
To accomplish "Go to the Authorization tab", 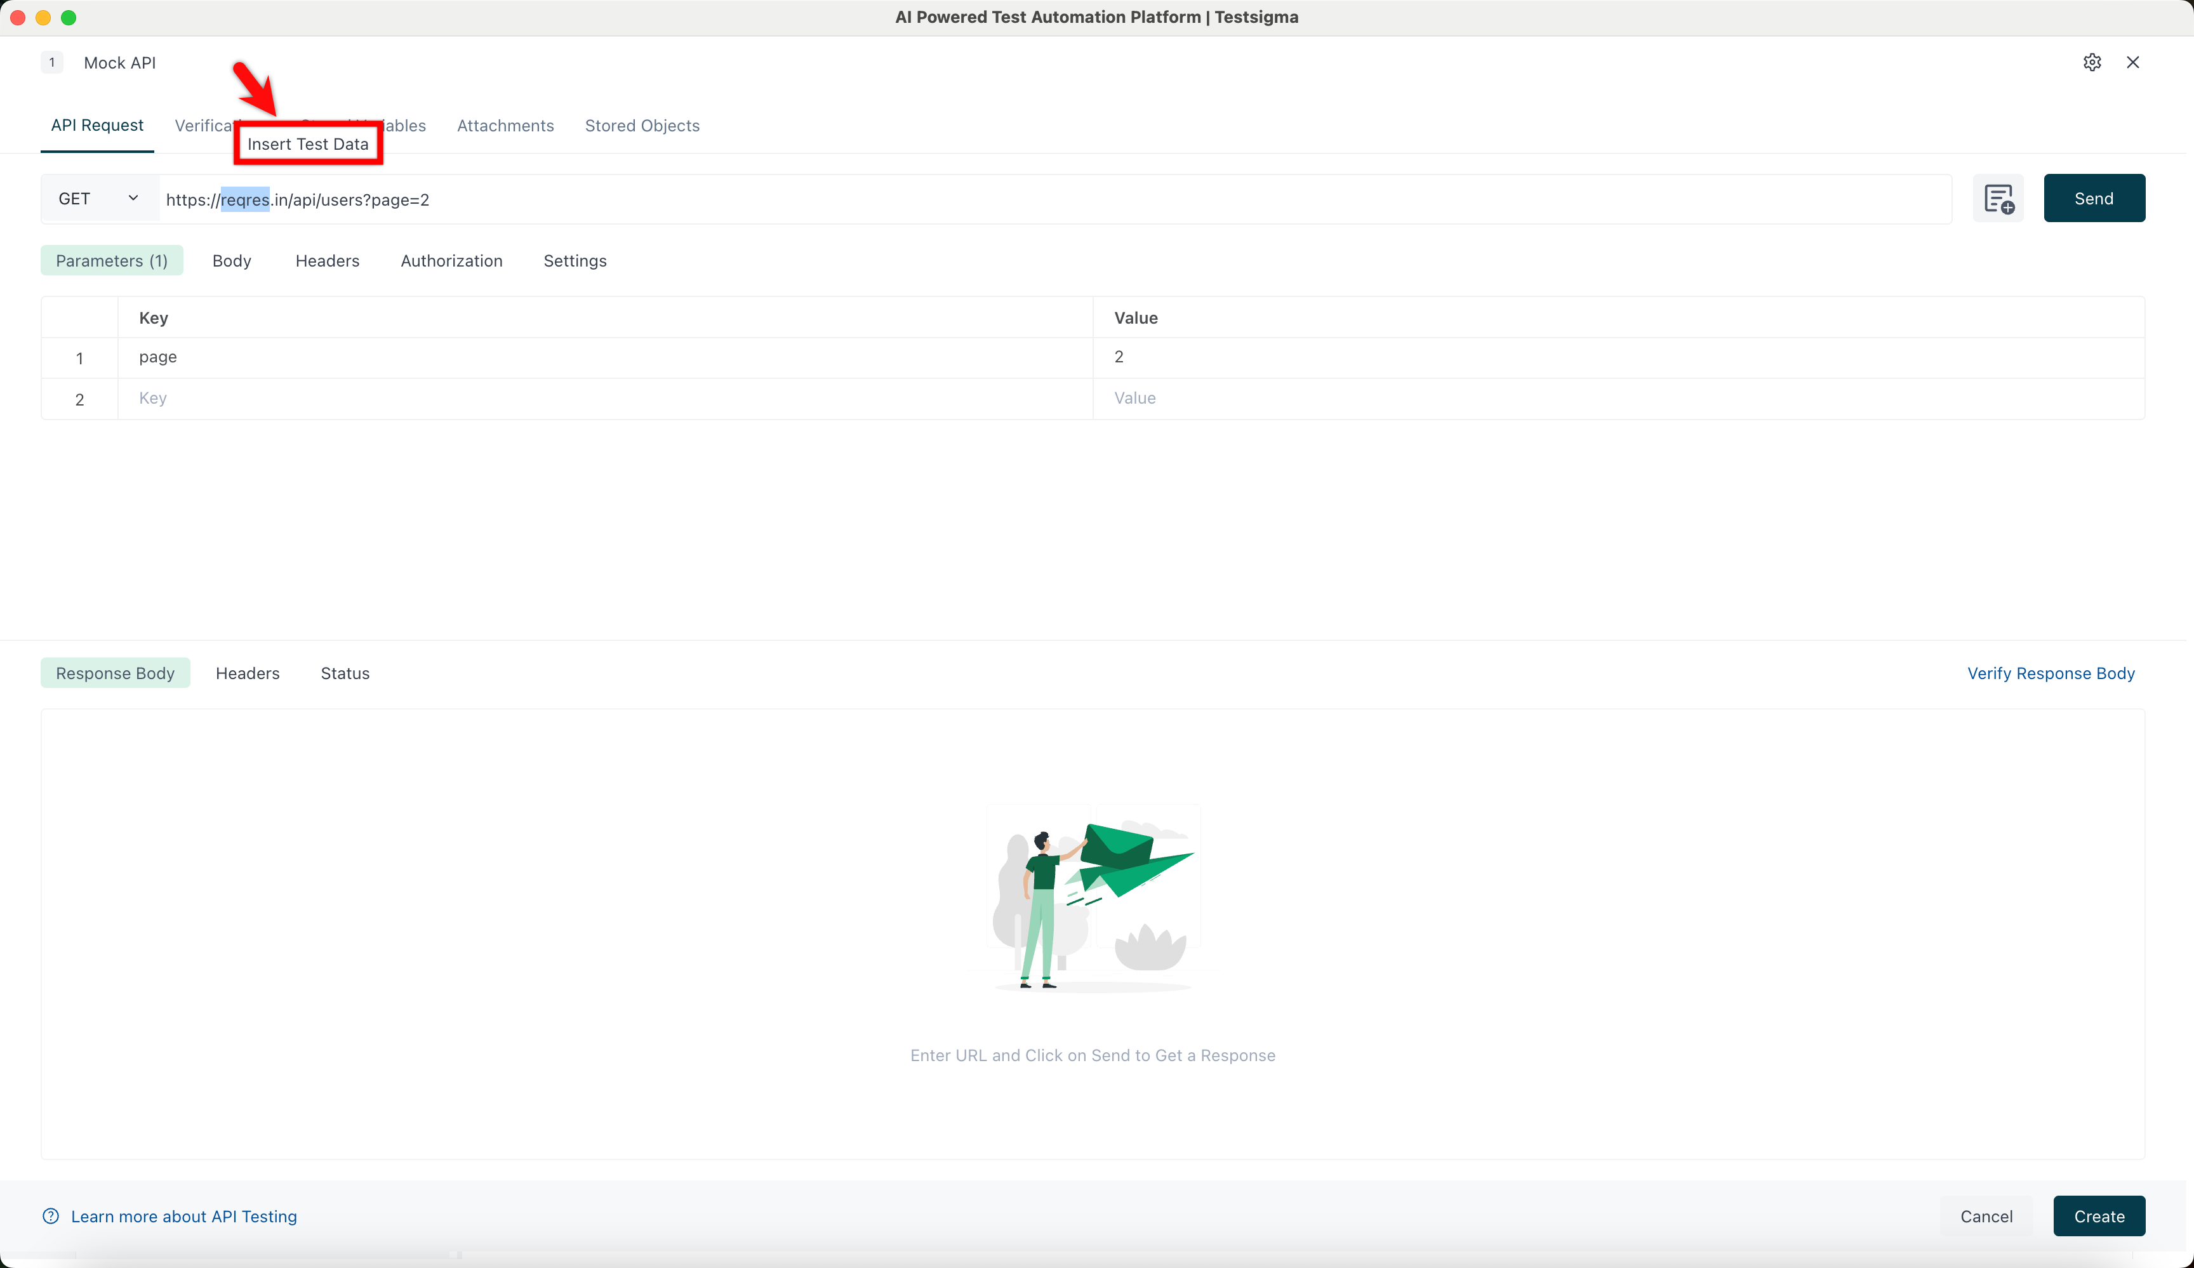I will [x=452, y=260].
